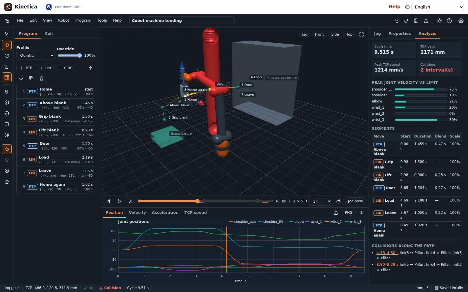The image size is (468, 292).
Task: Click the playback timeline scrubber
Action: [x=205, y=201]
